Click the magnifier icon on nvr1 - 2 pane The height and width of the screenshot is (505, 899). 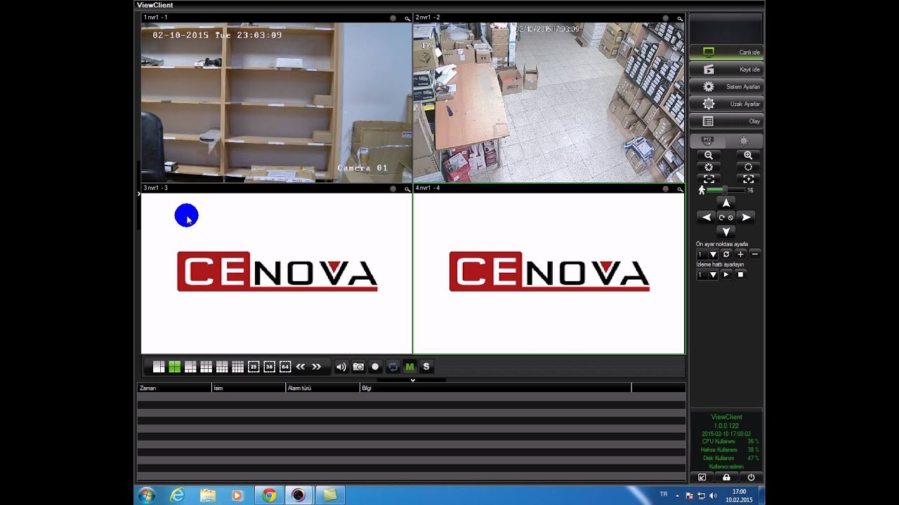[x=679, y=18]
